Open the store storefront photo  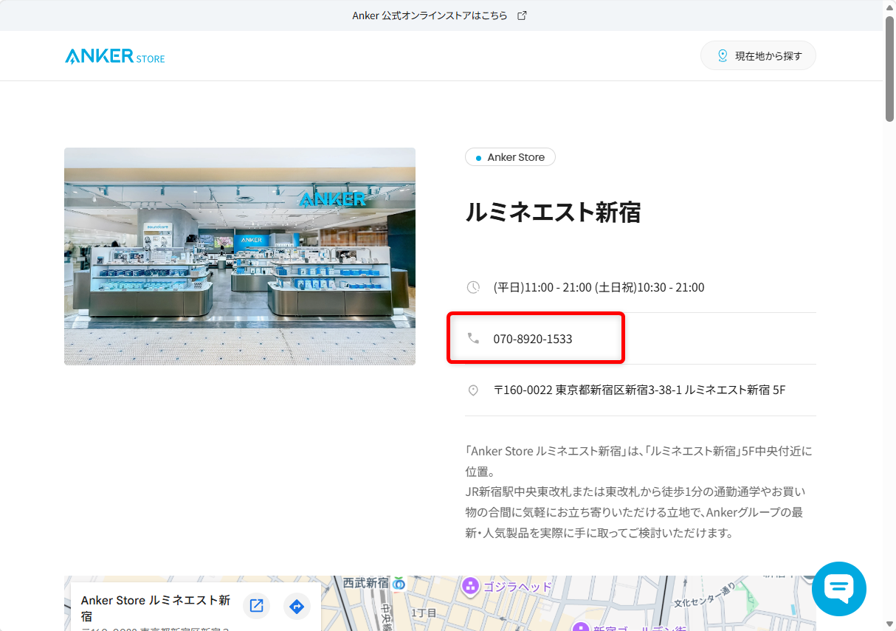240,256
